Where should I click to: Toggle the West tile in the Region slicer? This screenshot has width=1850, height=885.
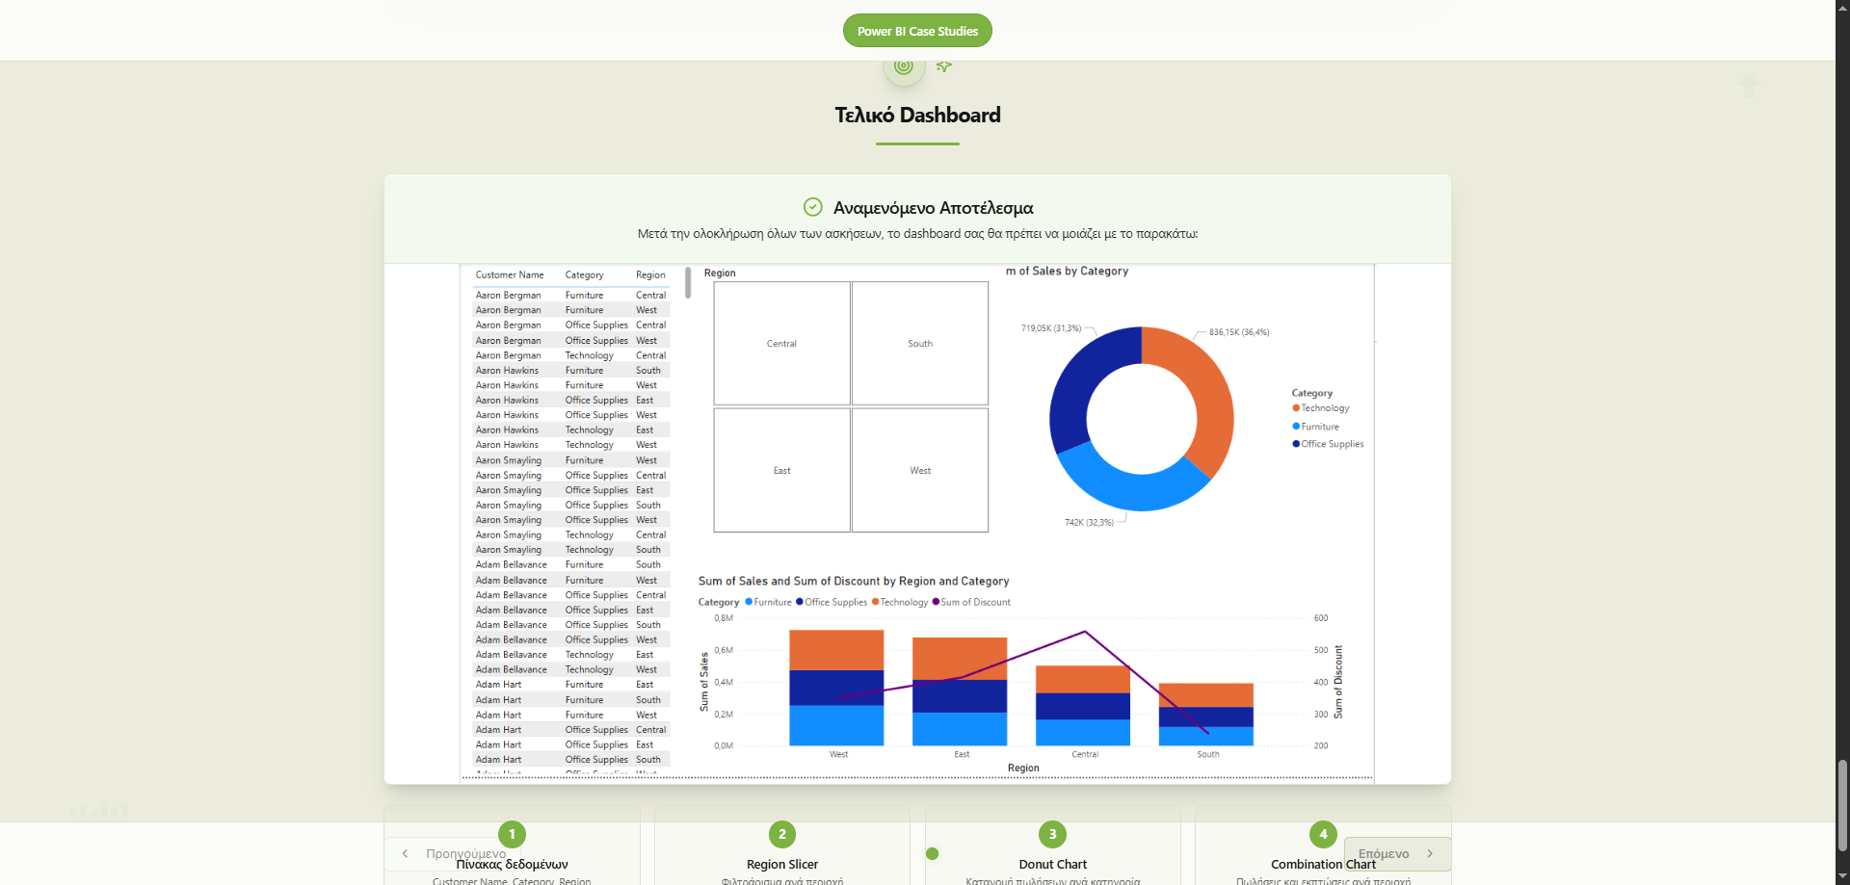point(919,470)
